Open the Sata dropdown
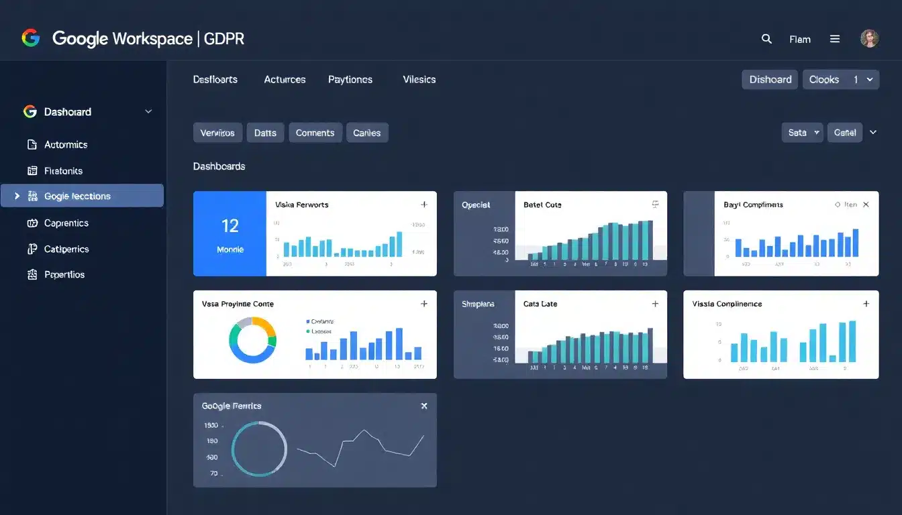902x515 pixels. [x=802, y=132]
